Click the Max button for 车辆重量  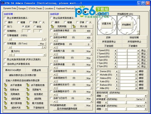click(x=42, y=44)
